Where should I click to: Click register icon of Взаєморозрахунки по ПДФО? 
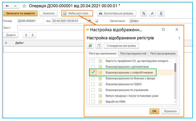(x=100, y=84)
